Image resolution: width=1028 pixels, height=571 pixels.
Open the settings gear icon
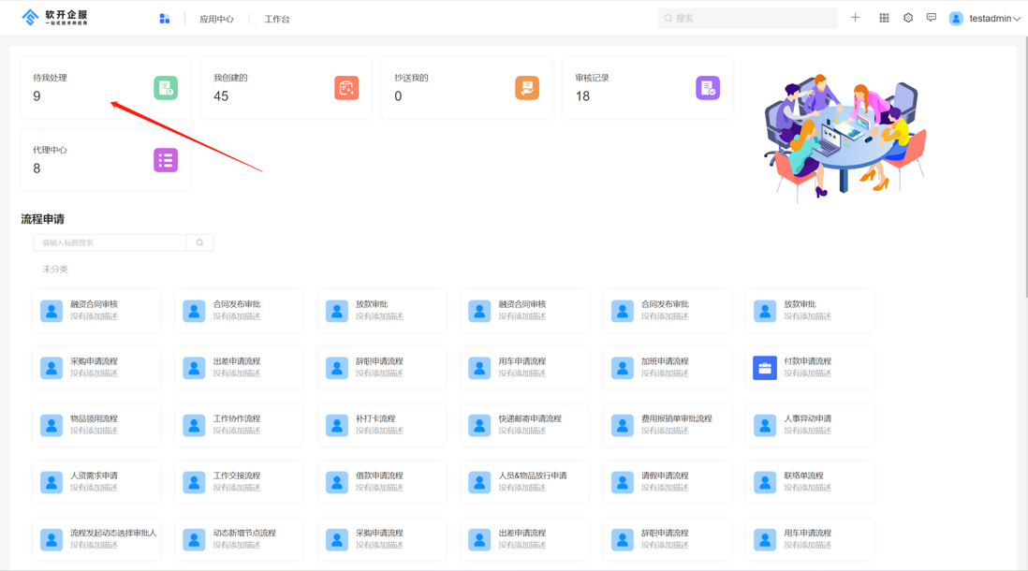point(908,18)
